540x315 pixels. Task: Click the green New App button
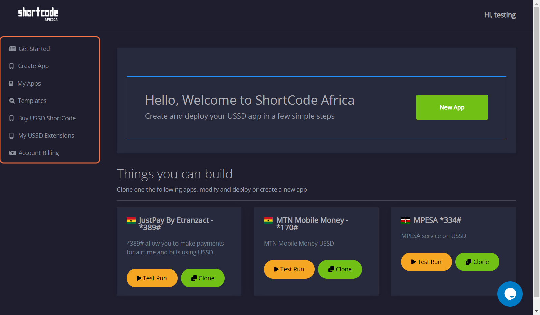pyautogui.click(x=452, y=107)
